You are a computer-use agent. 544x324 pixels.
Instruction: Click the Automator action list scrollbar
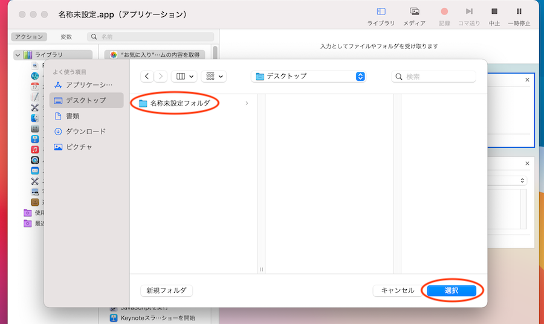215,52
